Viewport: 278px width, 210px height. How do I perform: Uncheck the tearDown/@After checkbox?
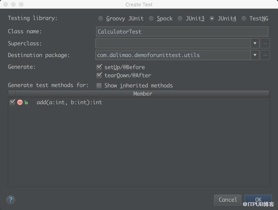point(99,75)
